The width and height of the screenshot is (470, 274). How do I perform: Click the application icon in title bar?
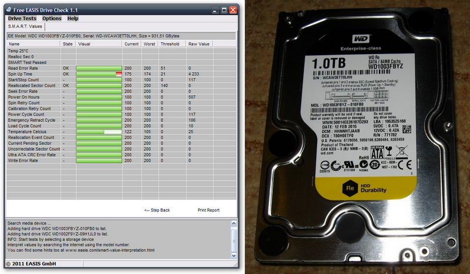click(x=9, y=10)
